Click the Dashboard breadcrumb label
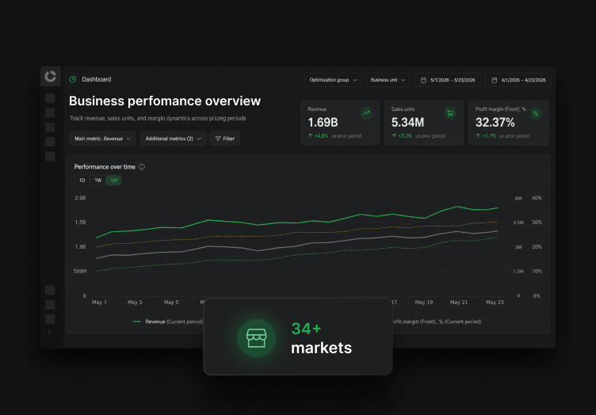Screen dimensions: 596x415 tap(97, 79)
